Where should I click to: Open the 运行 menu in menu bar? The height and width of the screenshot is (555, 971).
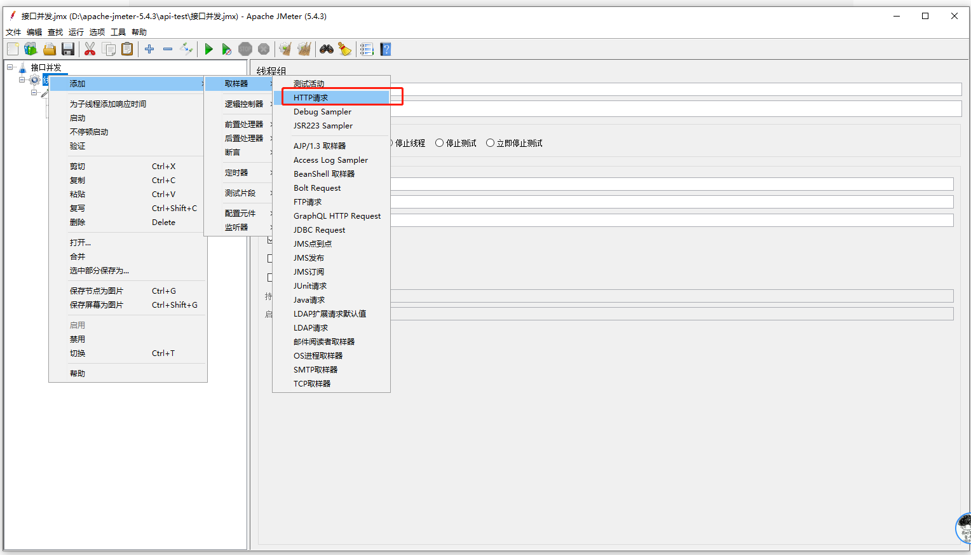click(76, 32)
